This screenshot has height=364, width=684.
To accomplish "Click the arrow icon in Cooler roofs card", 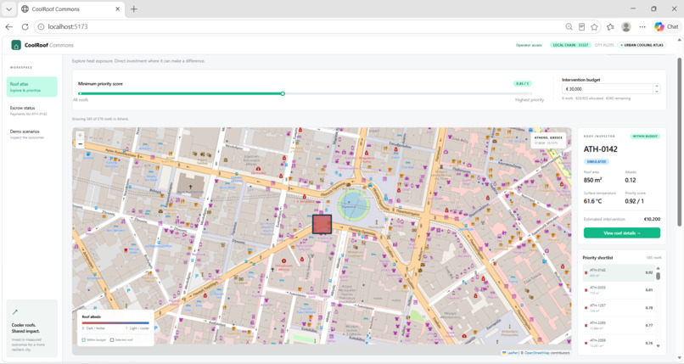I will coord(15,311).
